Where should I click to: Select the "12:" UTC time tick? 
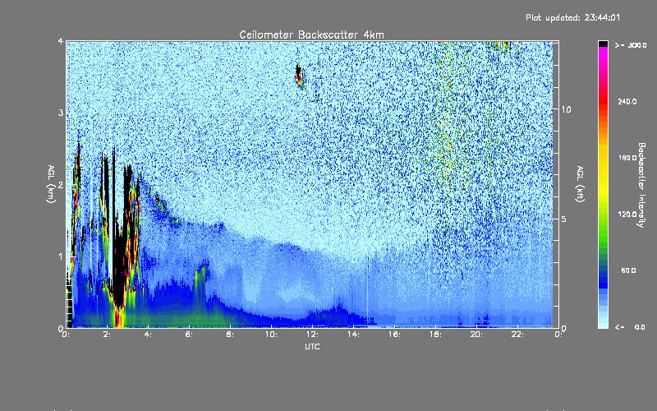tap(312, 335)
